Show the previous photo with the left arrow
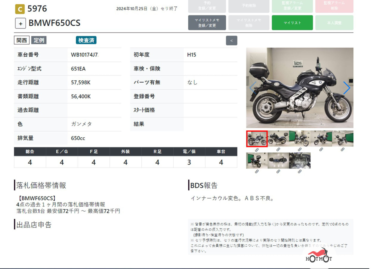The image size is (371, 269). pyautogui.click(x=253, y=88)
